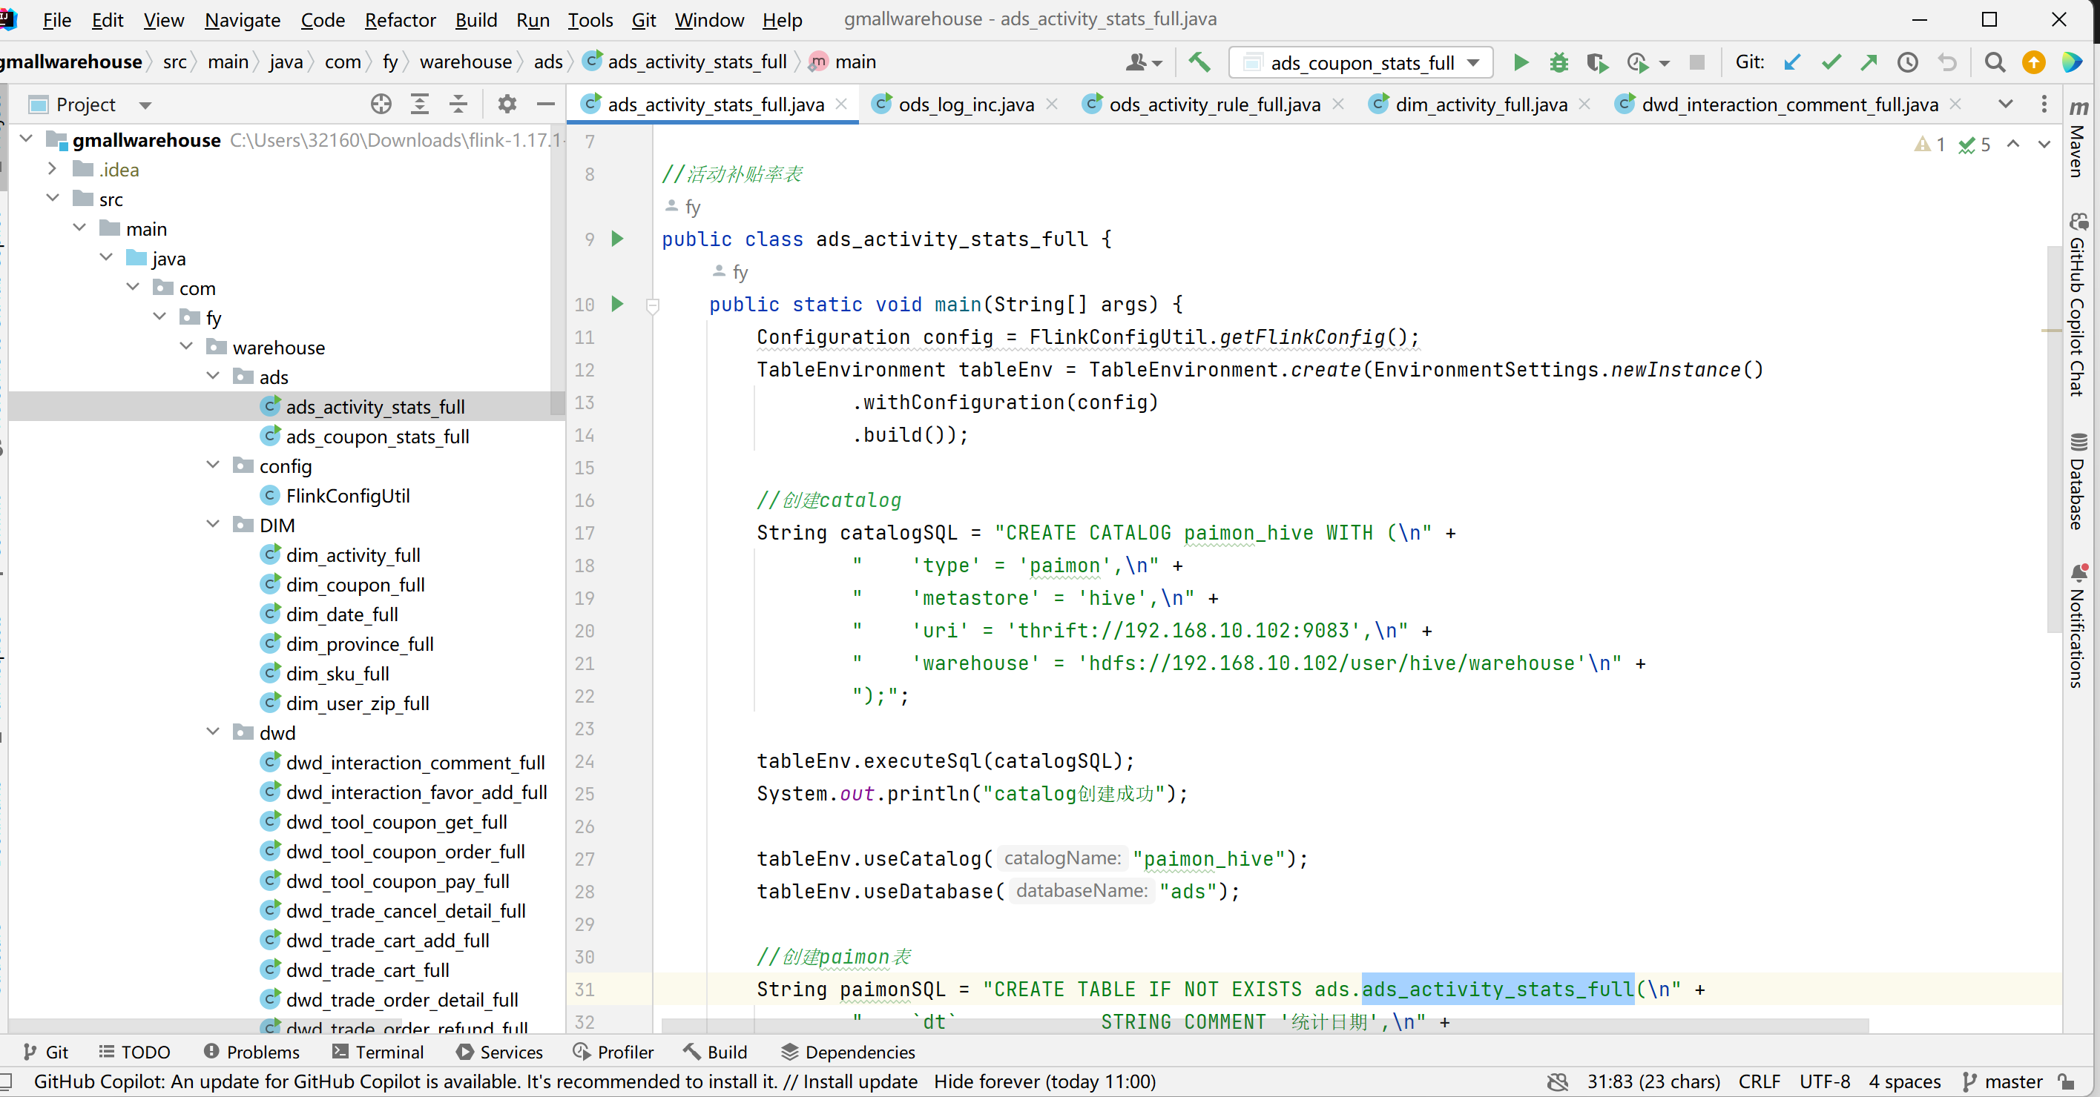
Task: Open Project panel settings gear
Action: coord(507,105)
